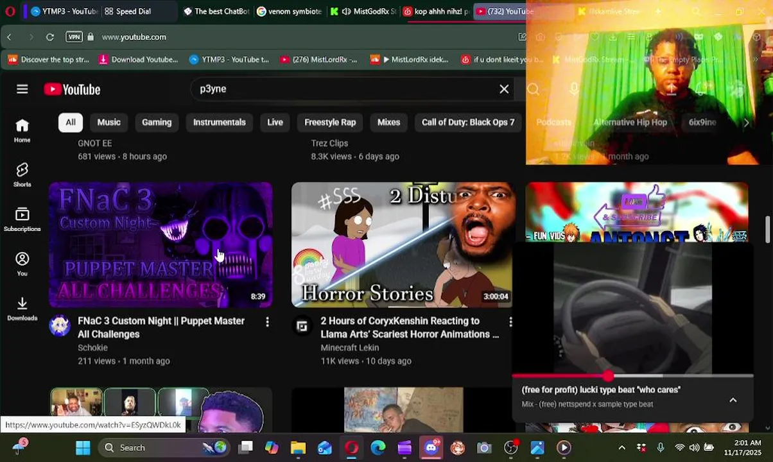Open if u dont likeit bookmark

click(502, 60)
